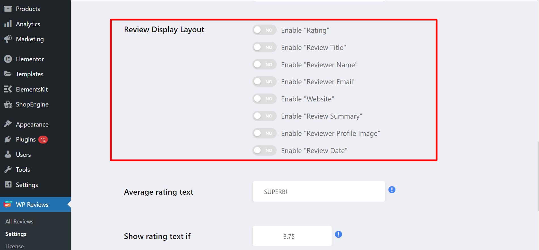Toggle Enable "Review Summary" switch
This screenshot has height=250, width=539.
(265, 116)
